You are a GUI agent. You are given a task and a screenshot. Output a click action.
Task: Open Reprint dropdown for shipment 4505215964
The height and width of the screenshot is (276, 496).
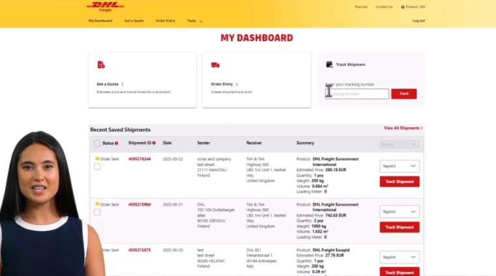pos(400,212)
